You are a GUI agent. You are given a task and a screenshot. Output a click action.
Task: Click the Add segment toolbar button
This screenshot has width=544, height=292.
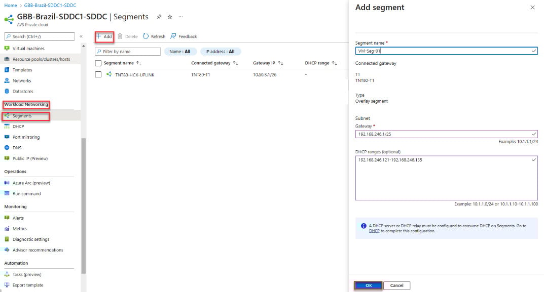point(104,36)
